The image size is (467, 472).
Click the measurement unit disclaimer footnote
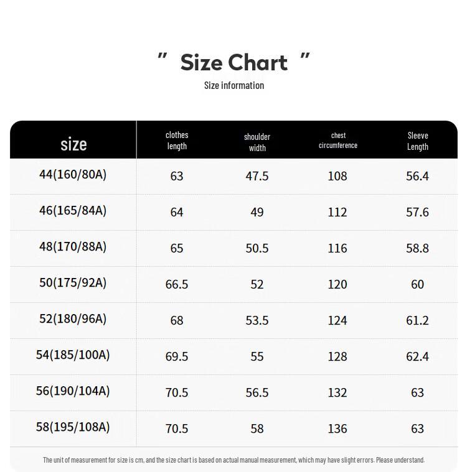point(233,460)
